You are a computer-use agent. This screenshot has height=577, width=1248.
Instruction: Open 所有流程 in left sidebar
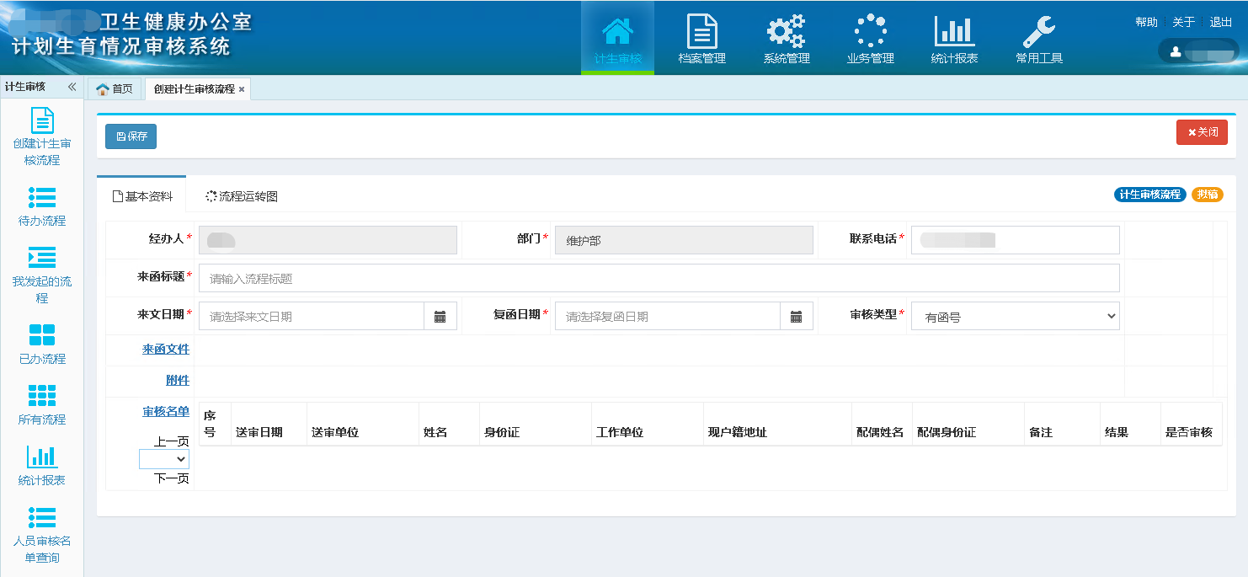coord(42,405)
